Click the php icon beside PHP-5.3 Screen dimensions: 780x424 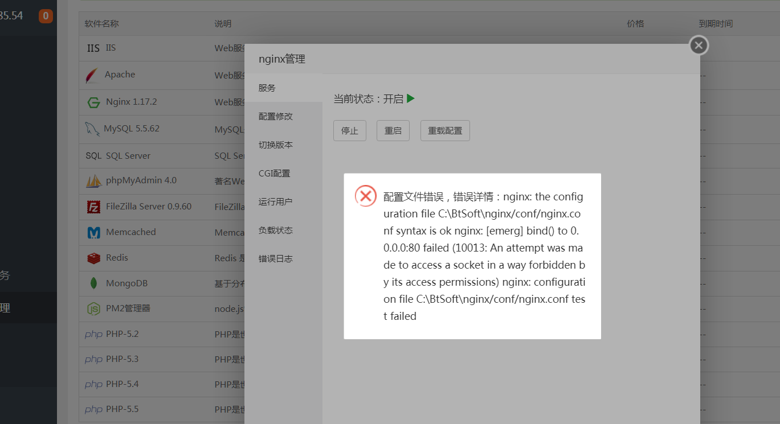click(x=93, y=360)
